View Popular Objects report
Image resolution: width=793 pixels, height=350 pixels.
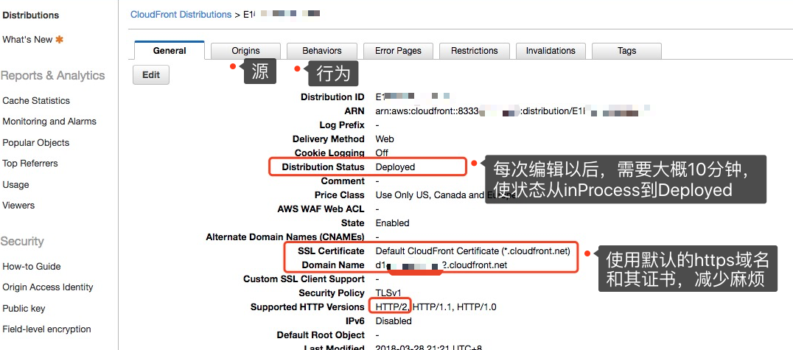(x=36, y=143)
